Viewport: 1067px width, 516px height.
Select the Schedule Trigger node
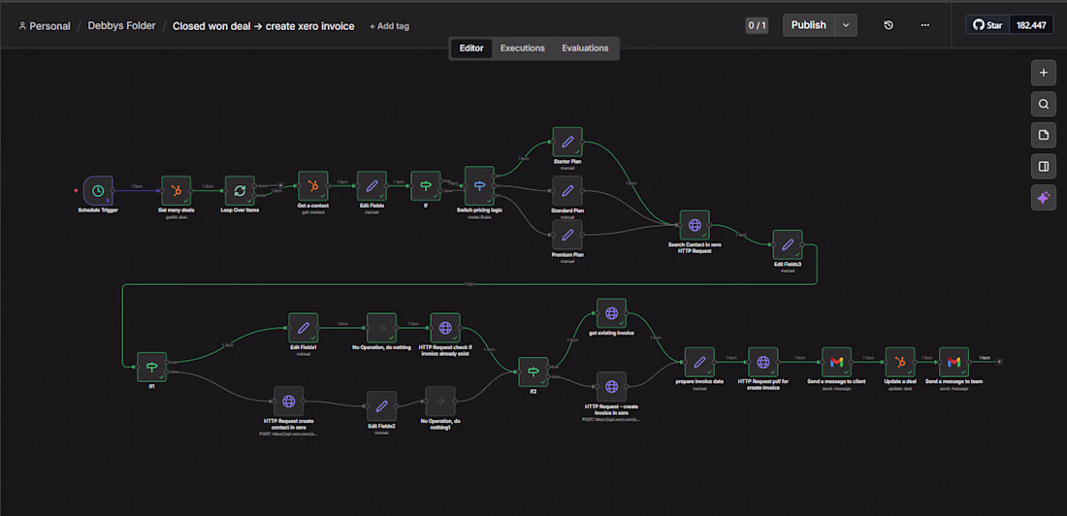tap(98, 191)
